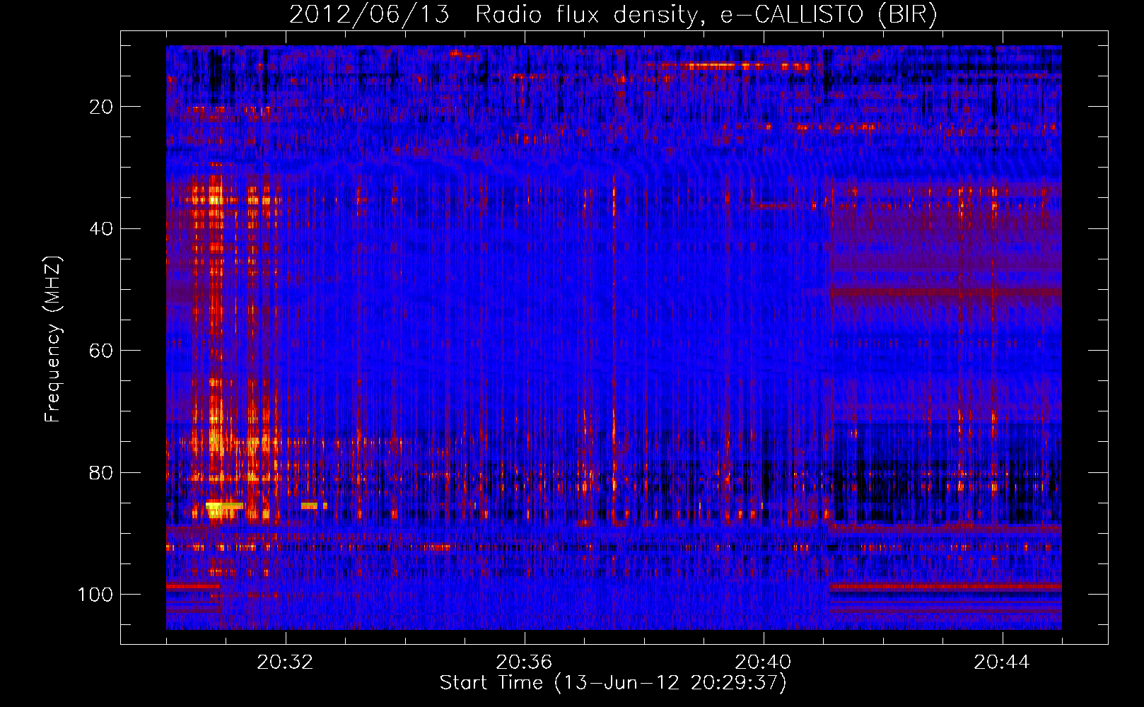
Task: Click the bright yellow burst near 85 MHz
Action: (x=224, y=506)
